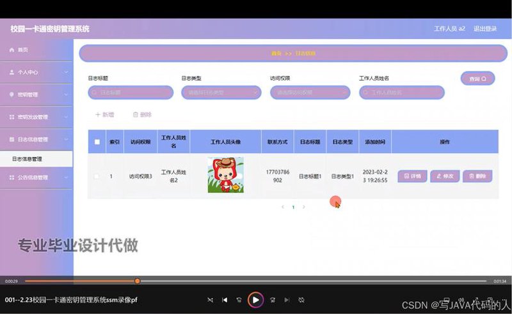
Task: Click the magnifier icon in 查询 button
Action: pos(484,79)
